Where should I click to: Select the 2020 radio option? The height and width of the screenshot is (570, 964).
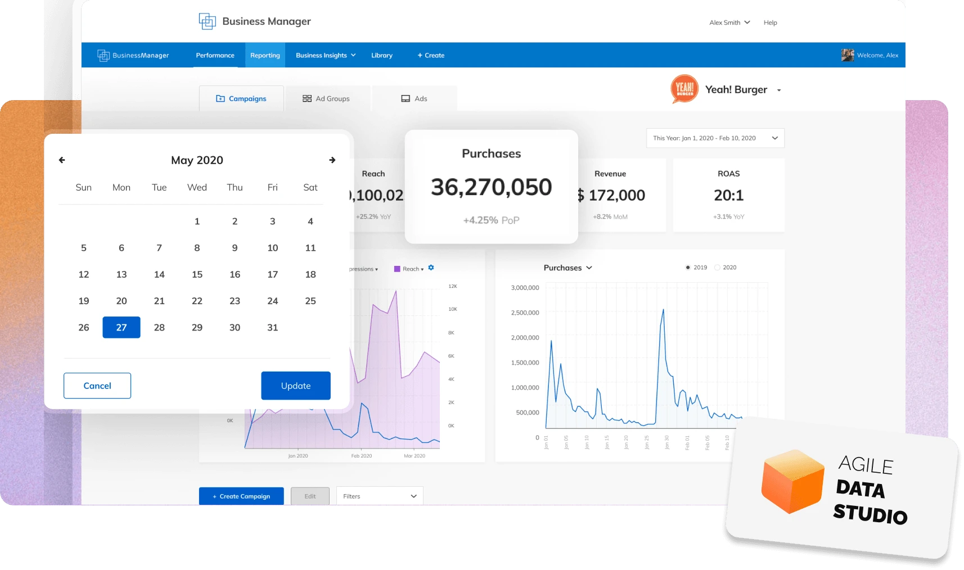[717, 268]
